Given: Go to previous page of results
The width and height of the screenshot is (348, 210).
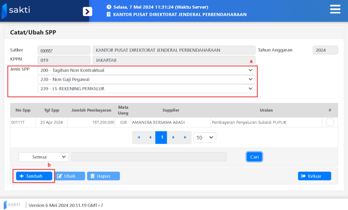Looking at the screenshot, I should click(x=150, y=137).
